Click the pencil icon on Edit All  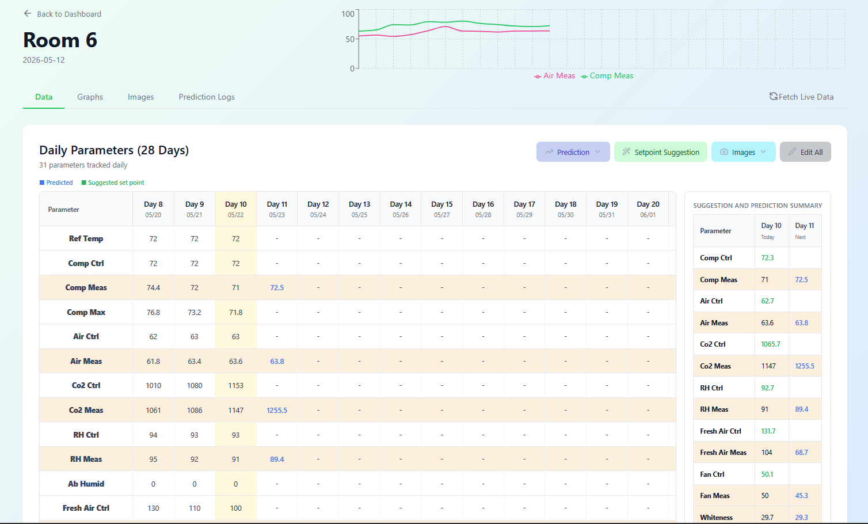tap(792, 152)
